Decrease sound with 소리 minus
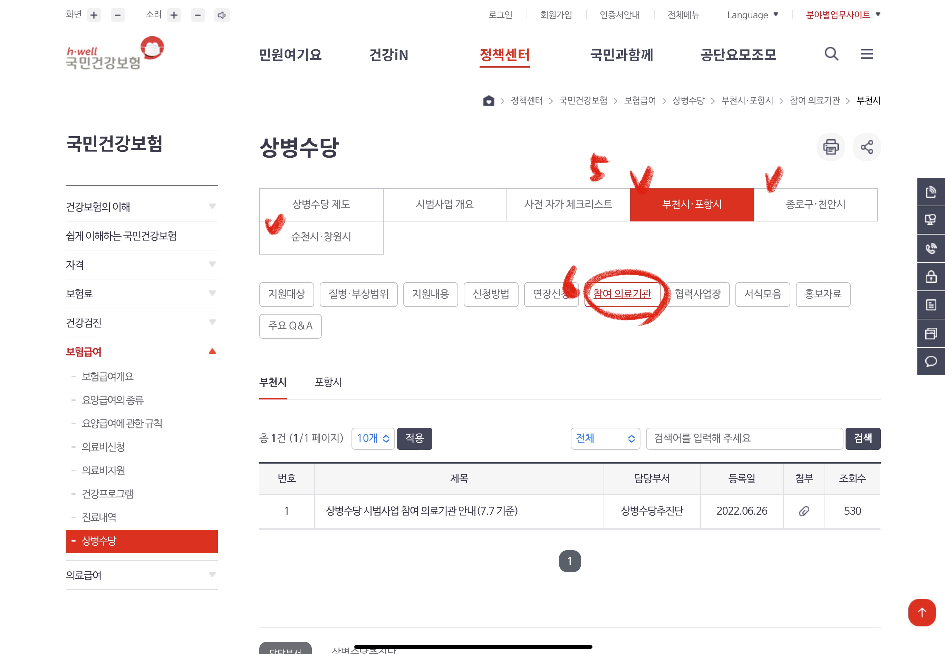Image resolution: width=945 pixels, height=654 pixels. coord(198,15)
